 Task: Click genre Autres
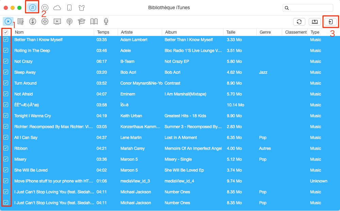point(265,148)
